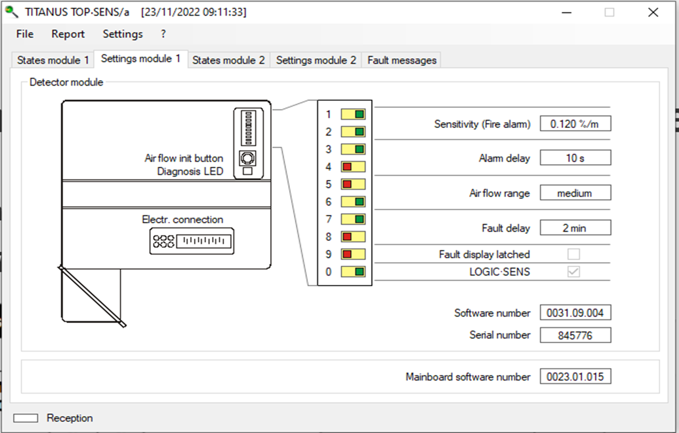Toggle DIP switch 9

tap(353, 254)
